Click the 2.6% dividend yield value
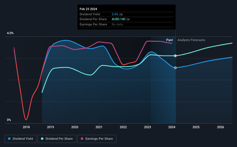 coord(115,14)
